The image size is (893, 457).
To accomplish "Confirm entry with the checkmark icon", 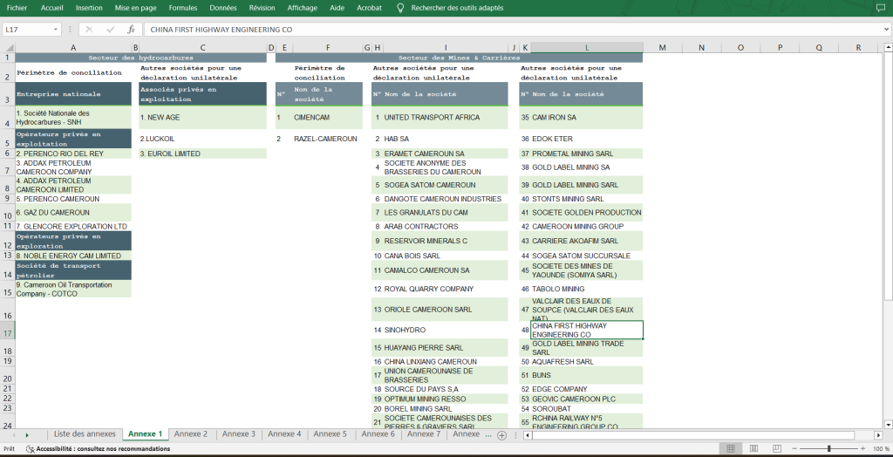I will point(110,30).
